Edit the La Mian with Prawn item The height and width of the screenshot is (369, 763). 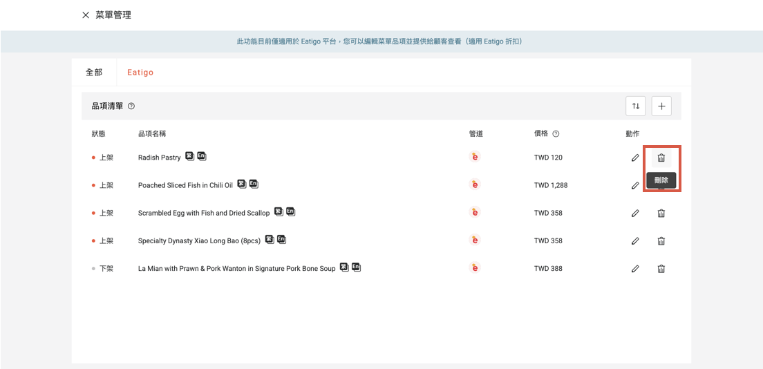tap(635, 268)
